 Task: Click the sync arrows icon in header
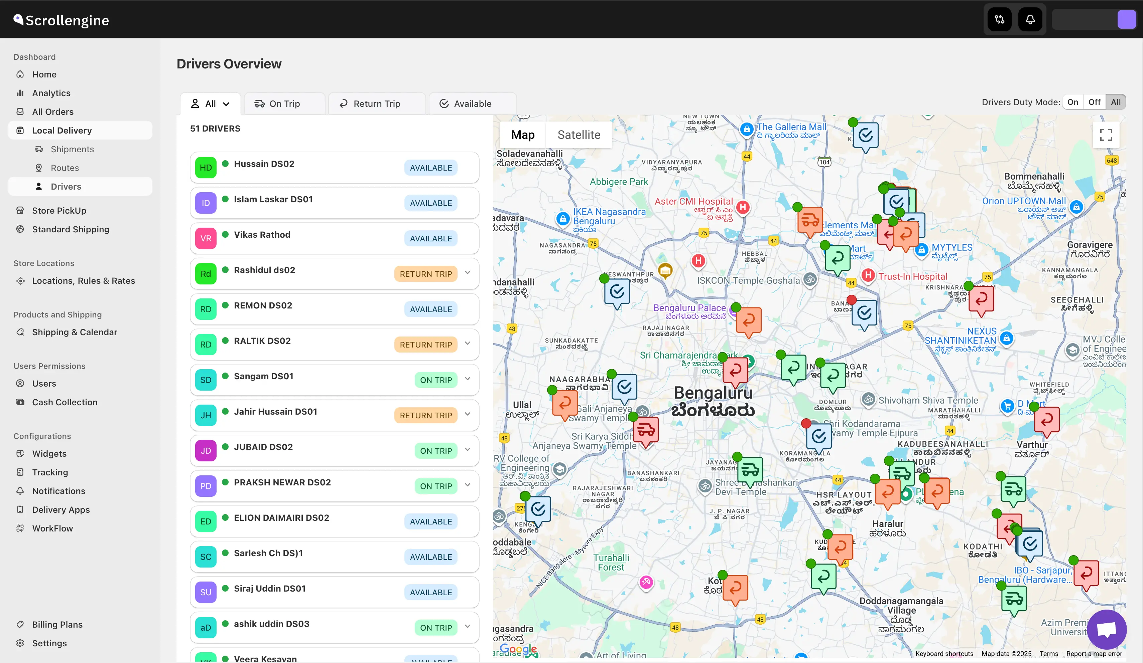(1000, 19)
